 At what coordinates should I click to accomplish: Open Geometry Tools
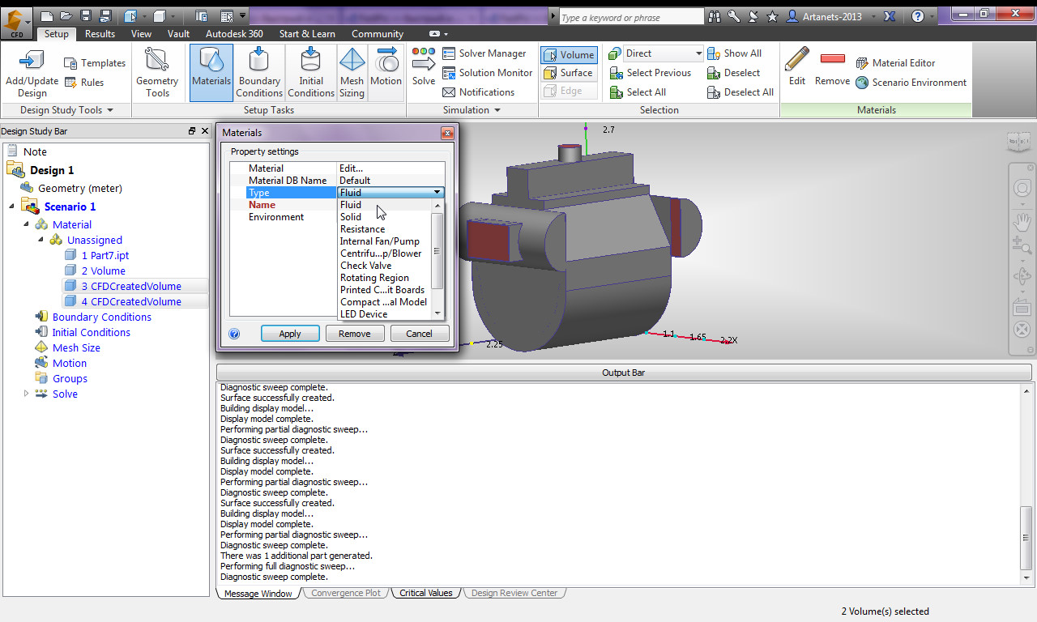point(157,73)
